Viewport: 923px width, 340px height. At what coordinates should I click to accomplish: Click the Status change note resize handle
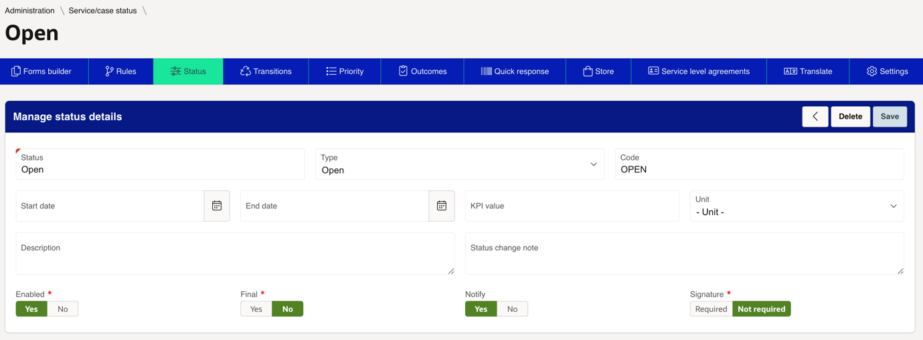(x=900, y=271)
